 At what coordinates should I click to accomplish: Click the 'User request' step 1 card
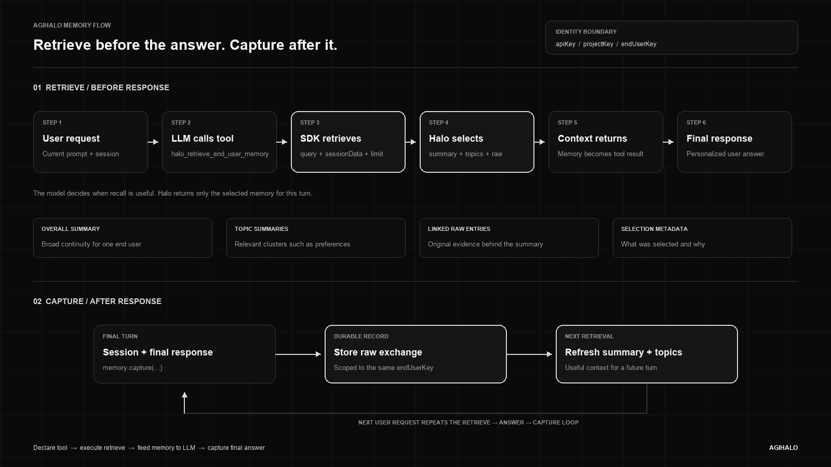tap(90, 142)
